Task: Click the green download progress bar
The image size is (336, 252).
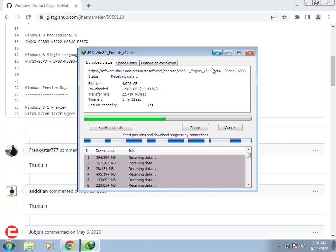Action: (x=168, y=118)
